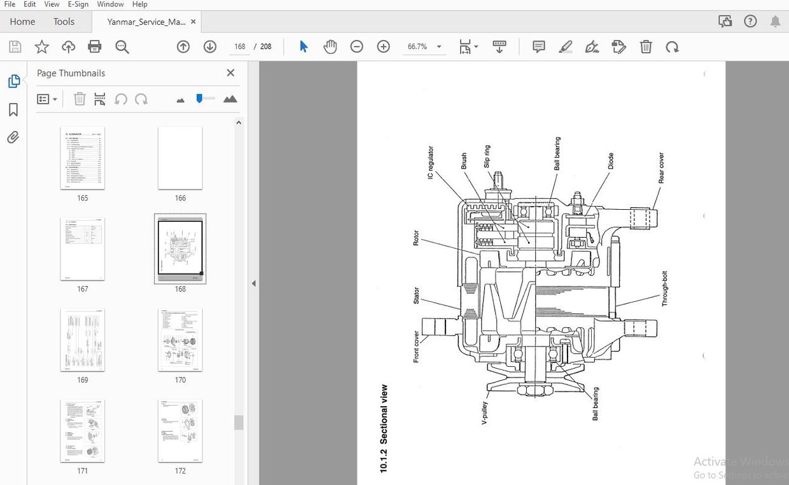Switch to the Home tab
789x485 pixels.
pos(22,21)
